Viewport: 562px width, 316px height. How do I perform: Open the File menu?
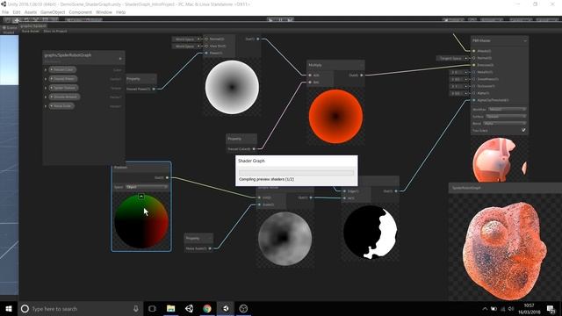tap(5, 12)
